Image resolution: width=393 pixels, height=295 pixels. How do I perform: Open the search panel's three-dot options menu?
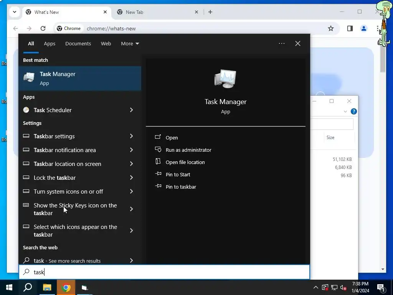[282, 43]
